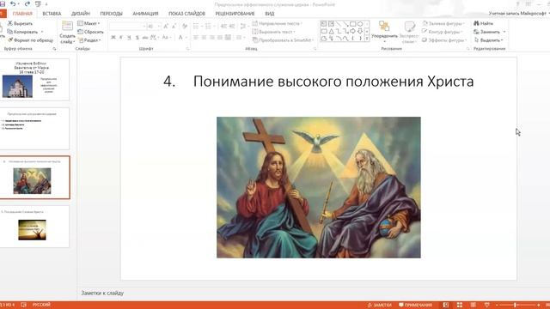Open the Главная ribbon tab
Screen dimensions: 550x309
point(22,14)
